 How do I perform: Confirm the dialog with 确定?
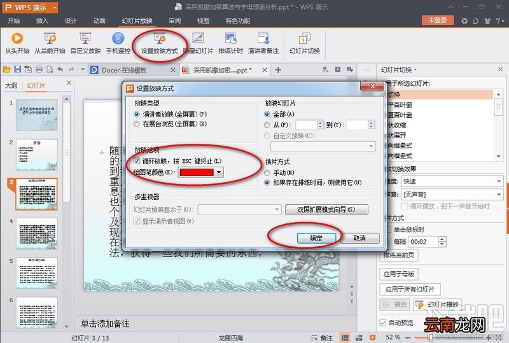point(316,238)
